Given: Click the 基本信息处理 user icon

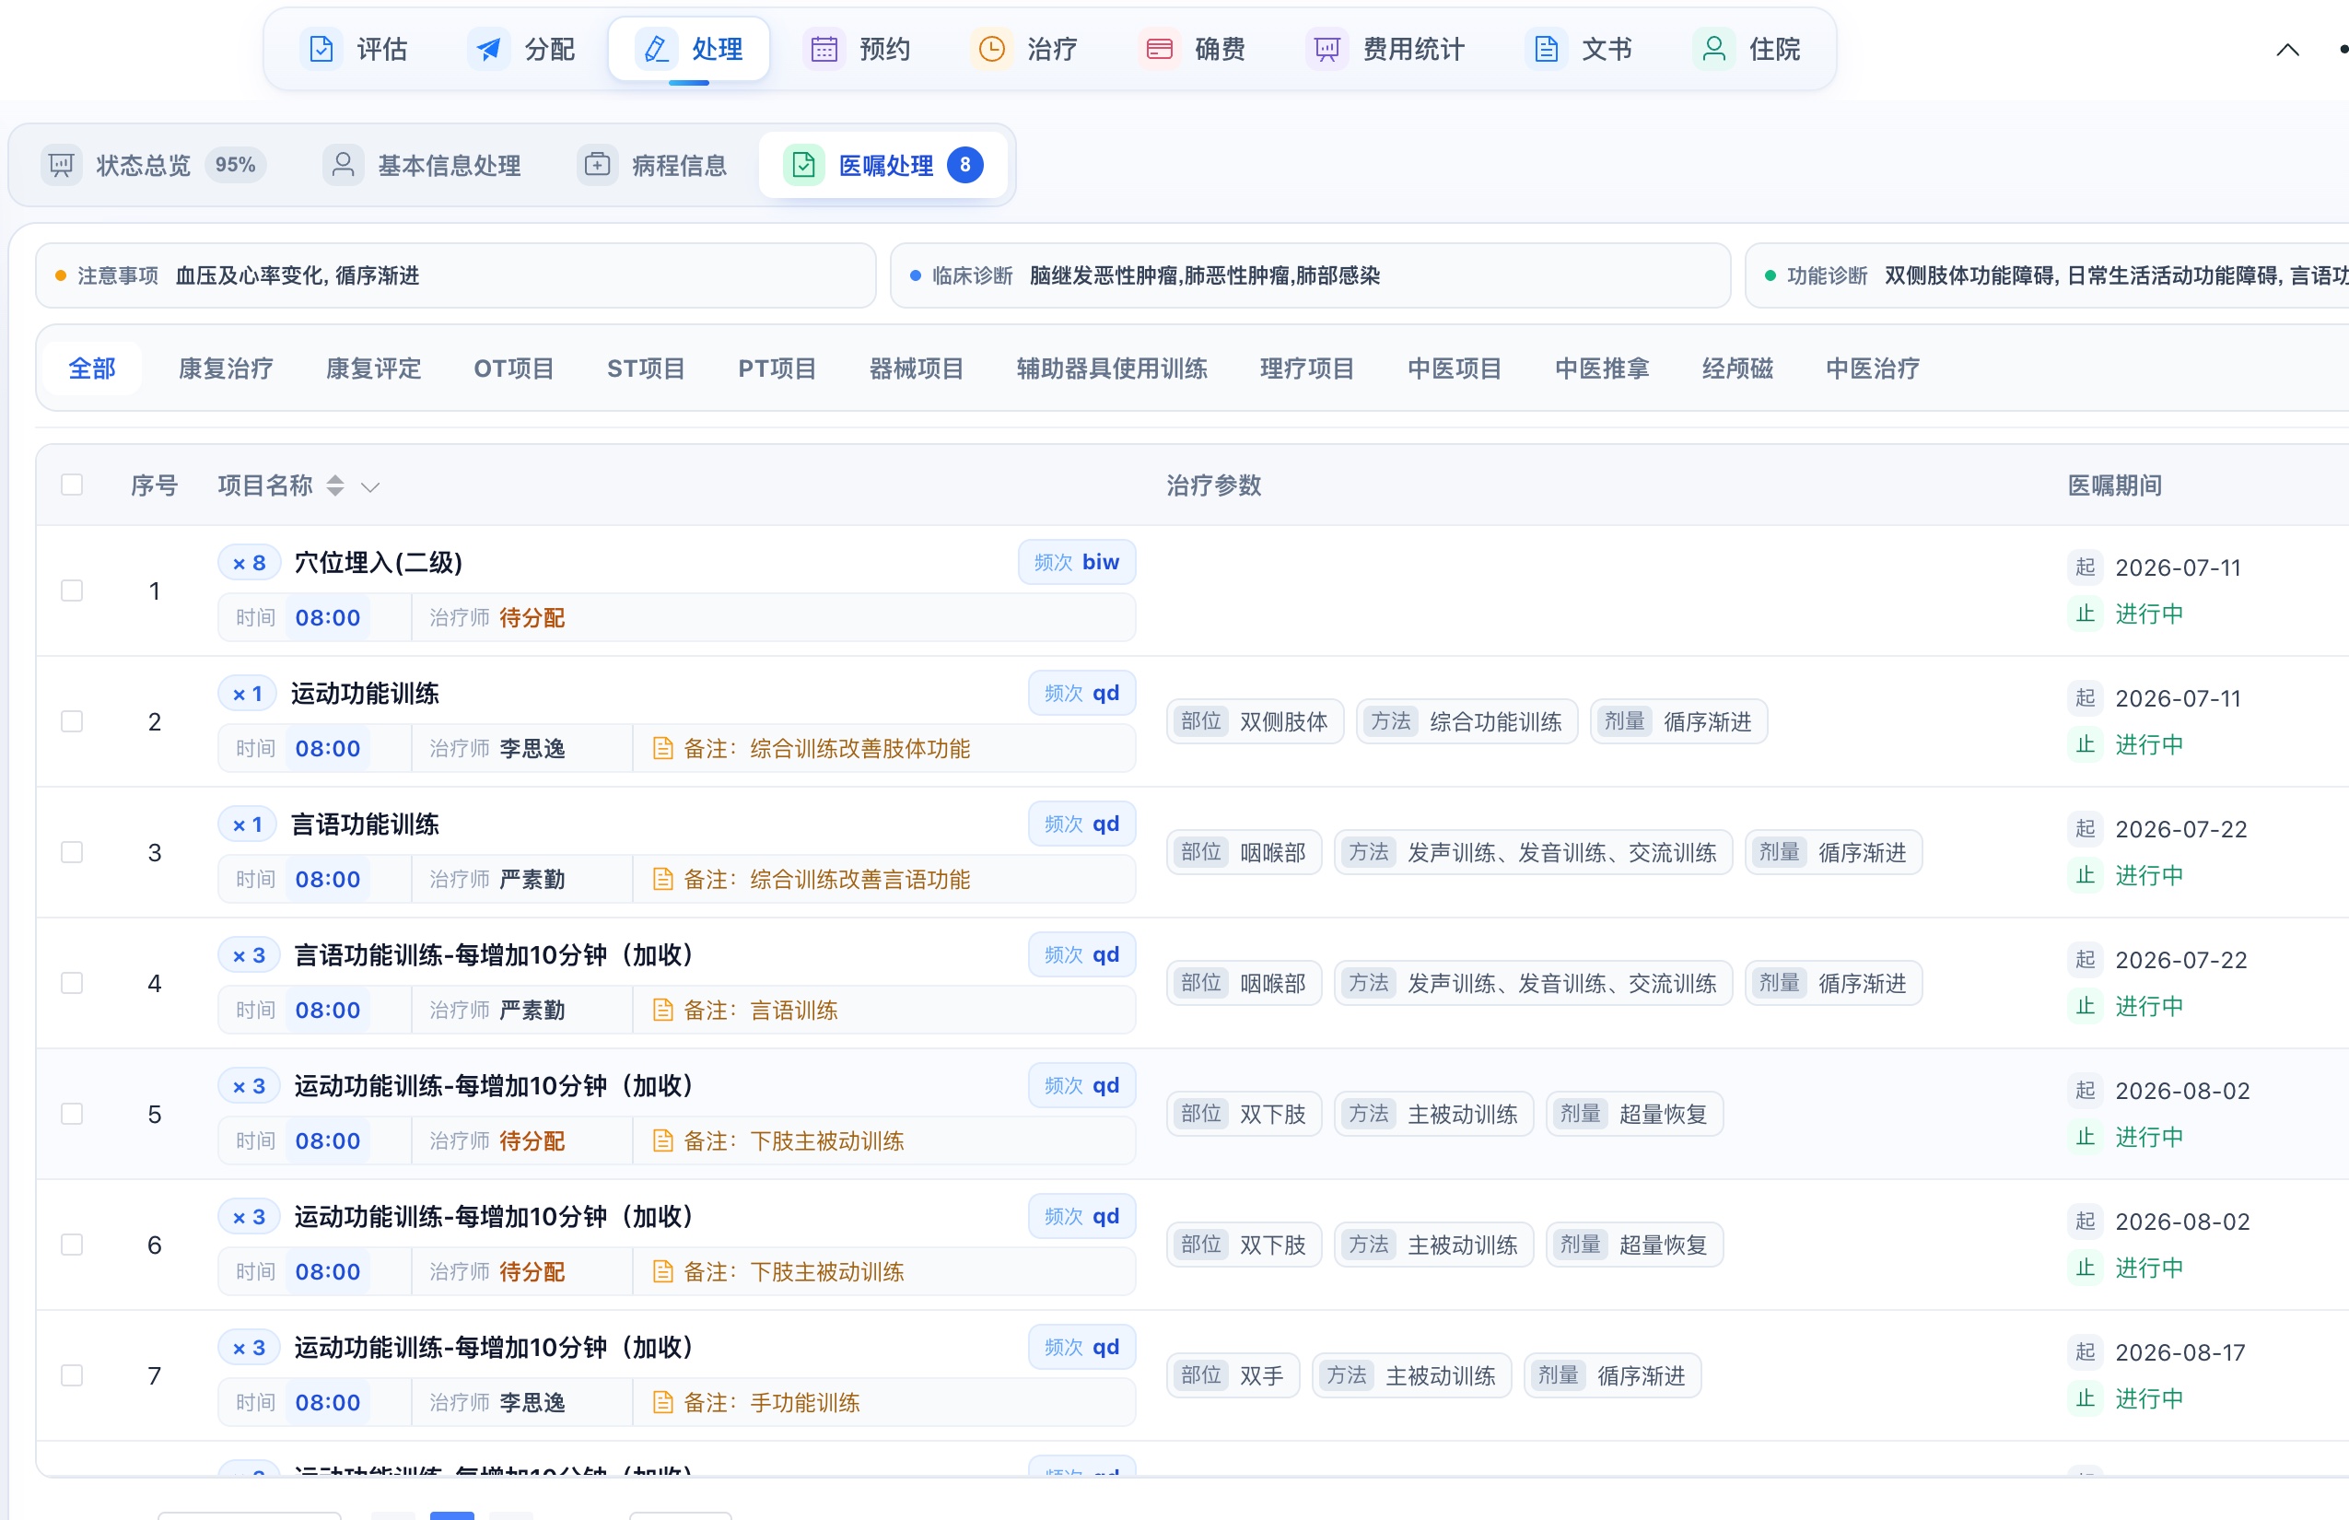Looking at the screenshot, I should [x=344, y=165].
